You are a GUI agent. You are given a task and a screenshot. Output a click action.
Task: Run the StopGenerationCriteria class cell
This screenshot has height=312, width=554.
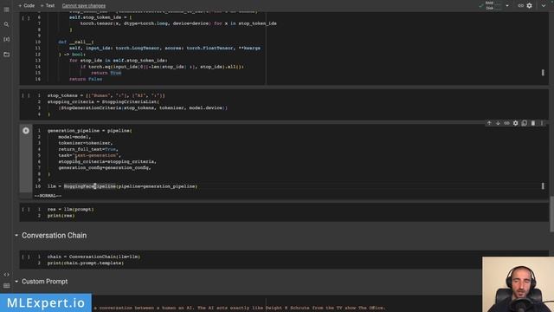tap(26, 17)
